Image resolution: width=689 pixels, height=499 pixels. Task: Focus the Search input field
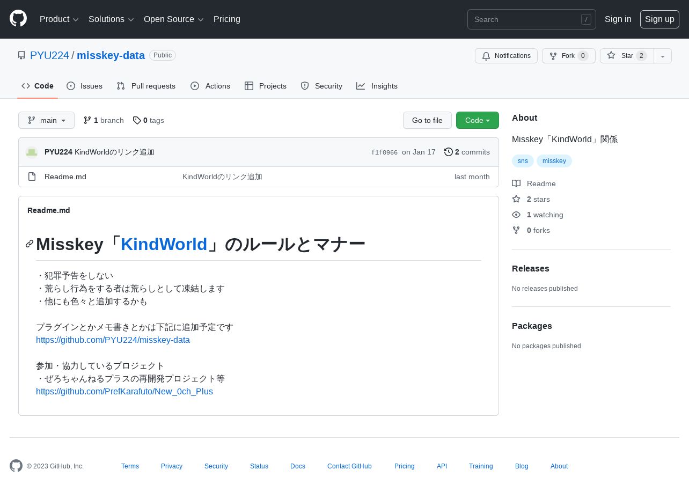click(x=532, y=19)
